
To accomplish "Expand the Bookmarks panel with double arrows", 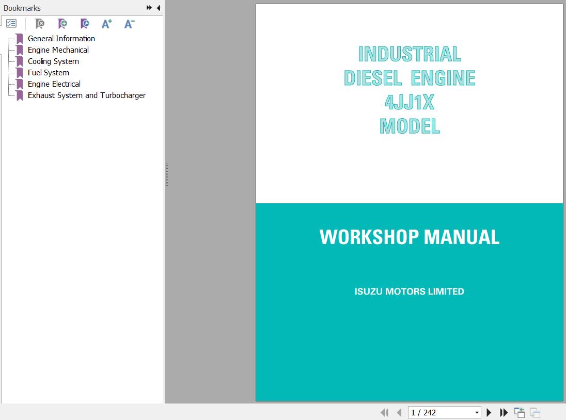I will tap(149, 8).
